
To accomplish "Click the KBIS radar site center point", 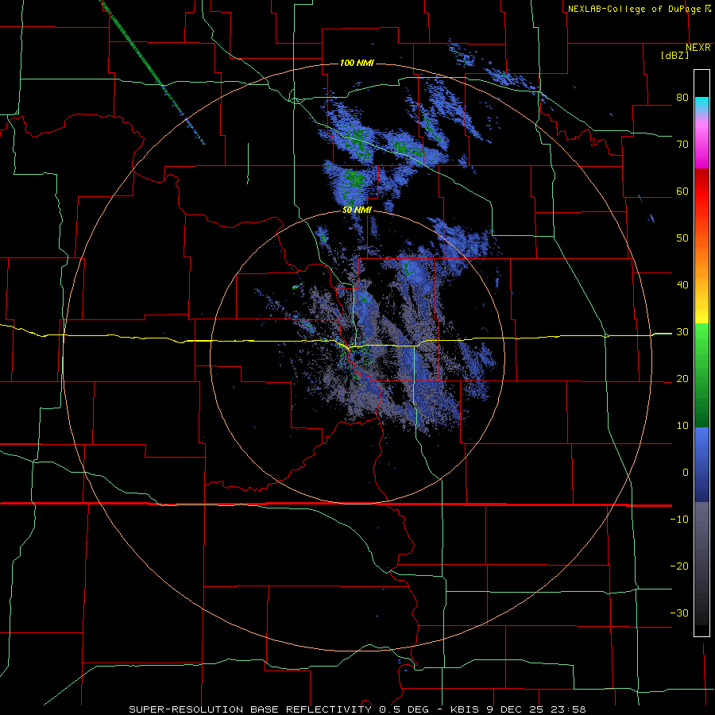I will tap(357, 357).
